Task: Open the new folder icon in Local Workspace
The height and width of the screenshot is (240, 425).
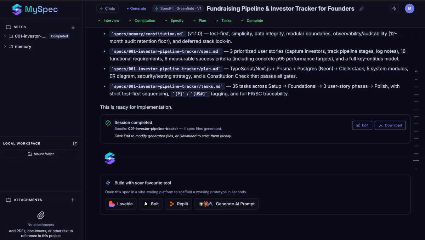Action: pos(75,143)
